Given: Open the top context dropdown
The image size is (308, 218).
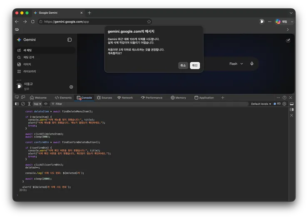Looking at the screenshot, I should tap(37, 104).
